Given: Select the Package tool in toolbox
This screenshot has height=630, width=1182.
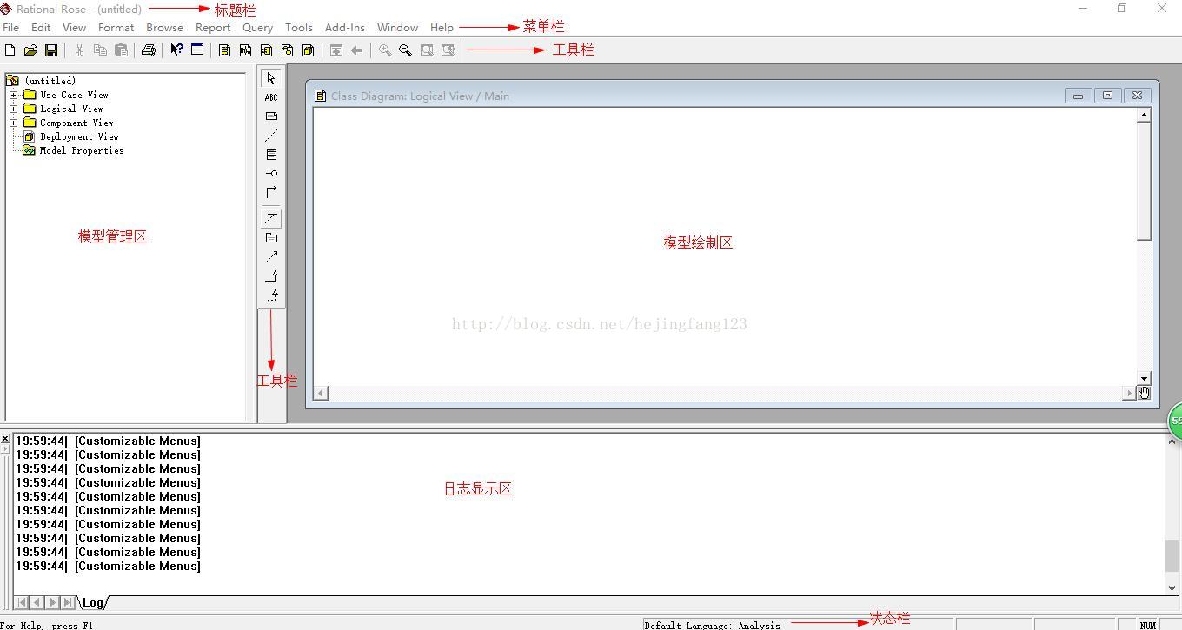Looking at the screenshot, I should [x=271, y=237].
